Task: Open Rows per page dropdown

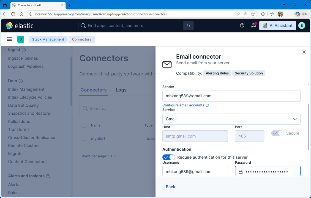Action: coord(100,156)
